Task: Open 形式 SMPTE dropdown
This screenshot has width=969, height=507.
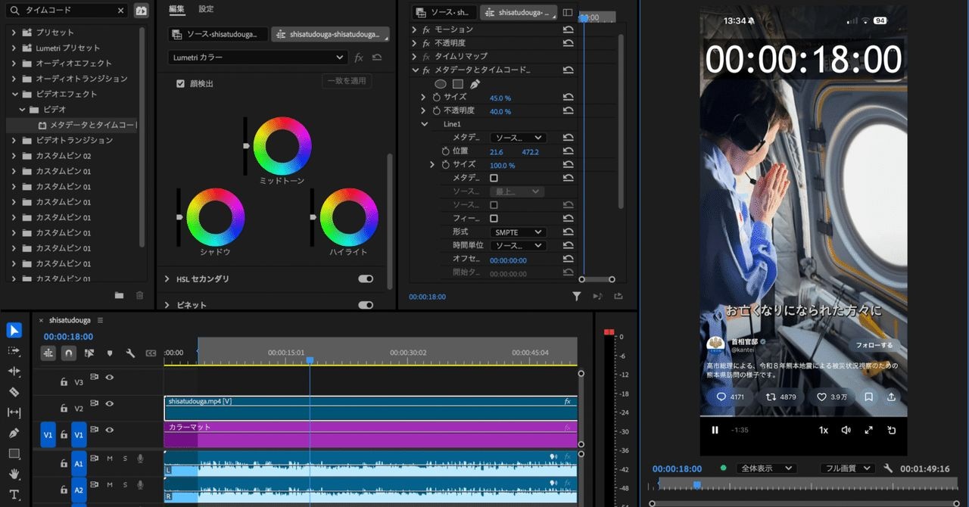Action: tap(518, 232)
